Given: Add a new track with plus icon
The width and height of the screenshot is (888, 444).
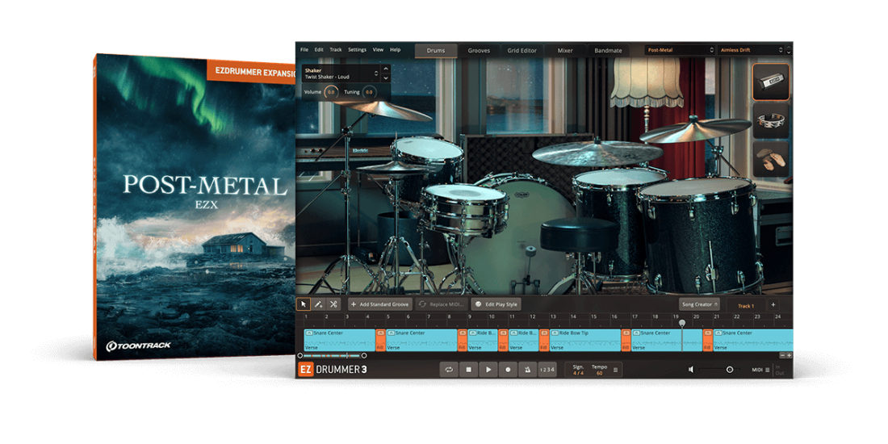Looking at the screenshot, I should (x=773, y=305).
